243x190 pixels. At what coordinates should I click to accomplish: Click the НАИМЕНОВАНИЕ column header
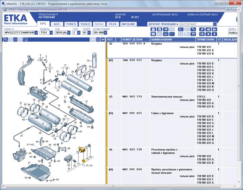(x=173, y=40)
